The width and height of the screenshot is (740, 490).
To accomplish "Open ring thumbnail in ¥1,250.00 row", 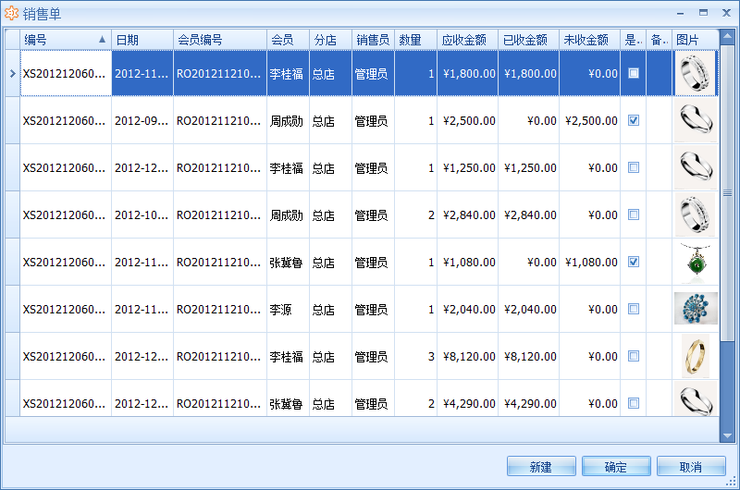I will click(x=696, y=167).
